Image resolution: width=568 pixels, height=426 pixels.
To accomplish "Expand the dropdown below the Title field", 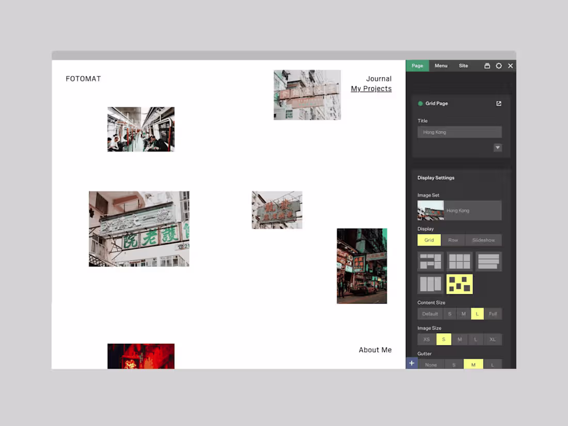I will click(497, 148).
